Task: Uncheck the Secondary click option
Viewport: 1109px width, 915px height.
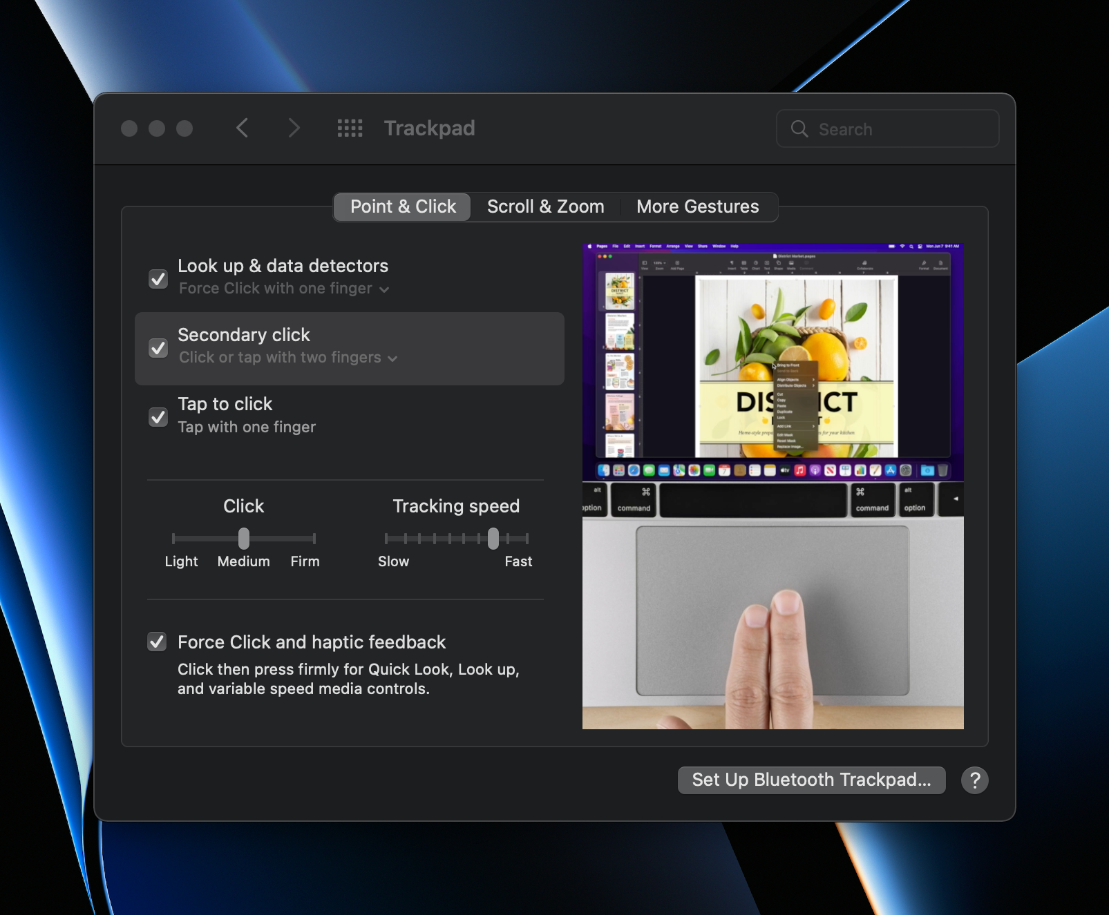Action: click(158, 348)
